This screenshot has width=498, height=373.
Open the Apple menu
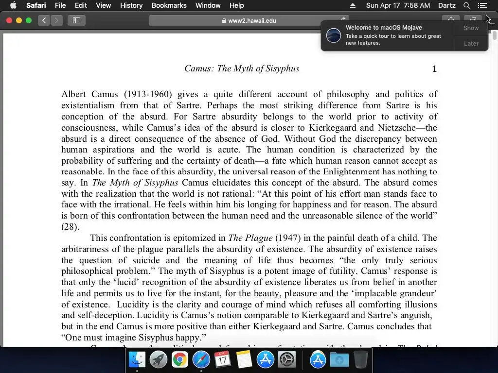(13, 5)
